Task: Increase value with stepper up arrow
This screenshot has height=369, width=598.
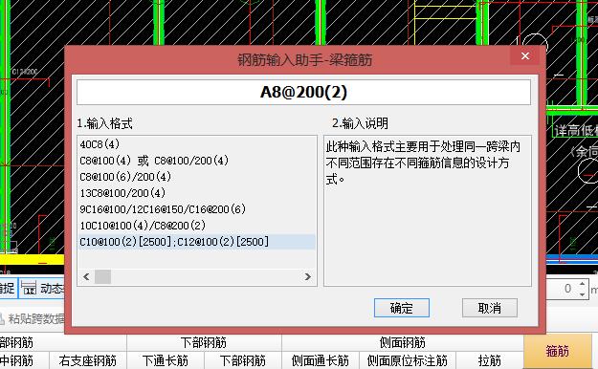Action: tap(582, 284)
